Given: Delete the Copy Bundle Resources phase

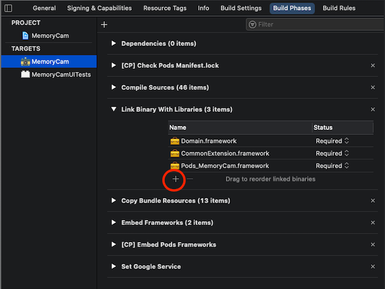Looking at the screenshot, I should (x=373, y=201).
